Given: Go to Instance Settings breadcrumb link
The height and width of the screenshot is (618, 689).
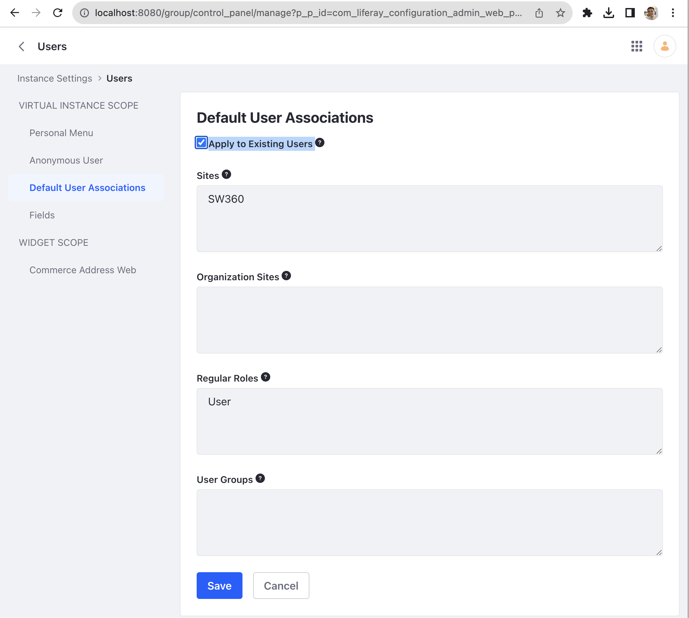Looking at the screenshot, I should coord(55,79).
